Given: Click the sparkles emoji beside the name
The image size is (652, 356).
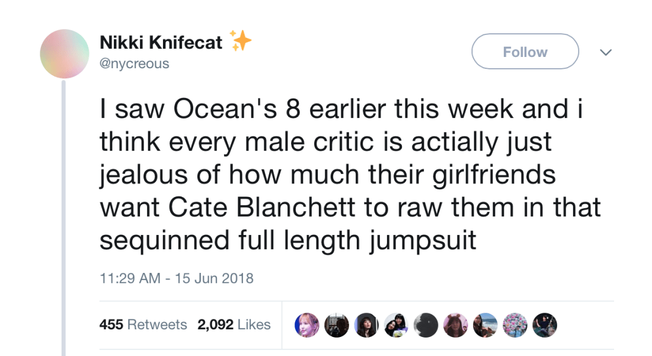Looking at the screenshot, I should click(241, 40).
